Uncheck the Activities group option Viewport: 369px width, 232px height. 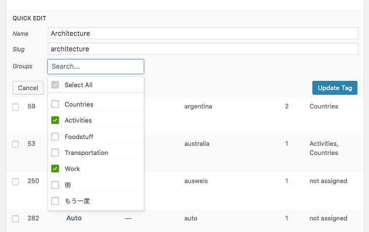[x=55, y=120]
